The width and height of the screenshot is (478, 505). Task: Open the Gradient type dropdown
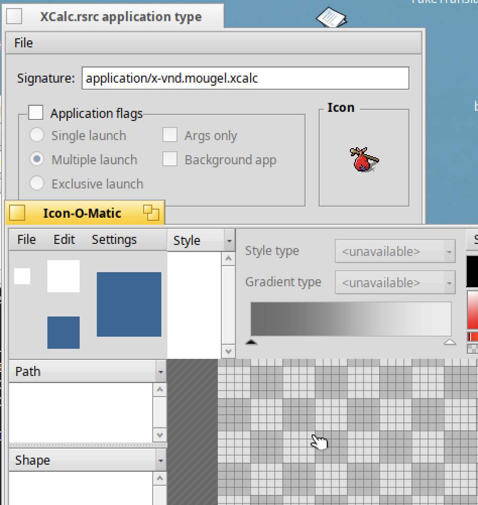(x=395, y=283)
